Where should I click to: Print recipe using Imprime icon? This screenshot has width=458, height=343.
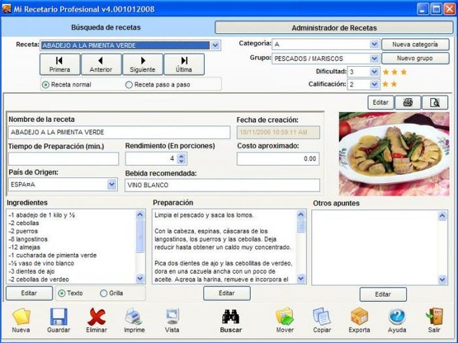click(x=134, y=321)
